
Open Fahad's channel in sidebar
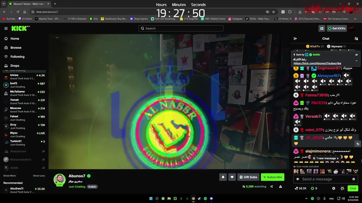click(24, 118)
